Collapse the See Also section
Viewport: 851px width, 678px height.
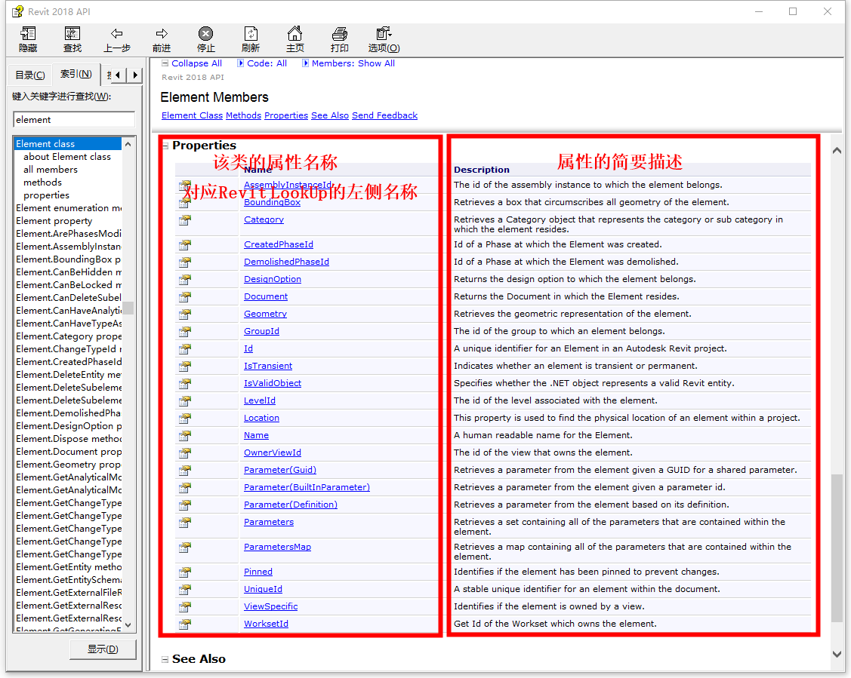coord(165,660)
